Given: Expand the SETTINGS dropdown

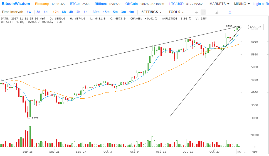Looking at the screenshot, I should coord(152,12).
